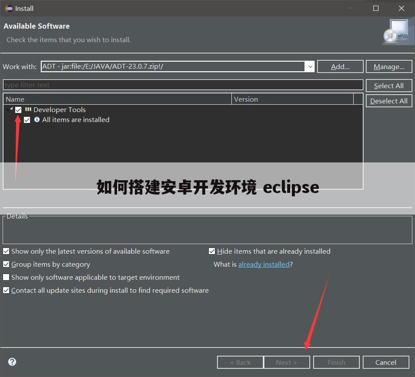This screenshot has width=415, height=377.
Task: Click the Back button
Action: click(x=240, y=362)
